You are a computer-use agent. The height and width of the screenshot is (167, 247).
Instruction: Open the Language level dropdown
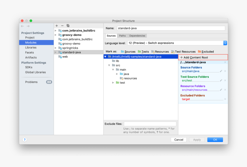pyautogui.click(x=177, y=43)
